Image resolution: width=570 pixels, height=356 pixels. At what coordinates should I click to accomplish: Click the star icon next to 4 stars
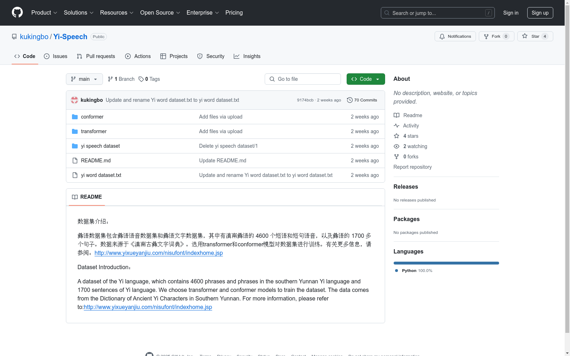(397, 136)
